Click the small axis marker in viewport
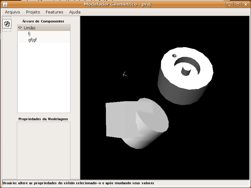Image resolution: width=251 pixels, height=188 pixels. 125,74
